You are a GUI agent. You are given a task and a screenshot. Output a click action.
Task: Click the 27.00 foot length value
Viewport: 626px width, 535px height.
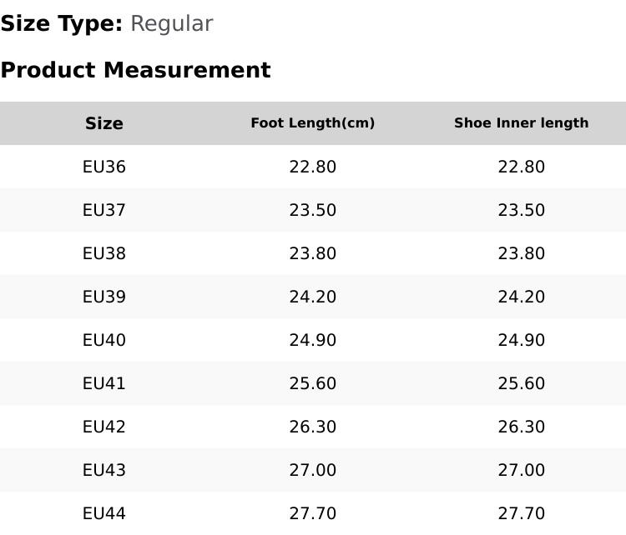tap(313, 470)
